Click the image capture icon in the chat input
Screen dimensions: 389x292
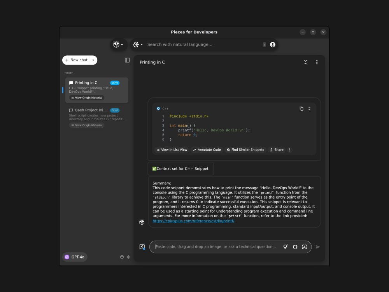click(x=304, y=246)
